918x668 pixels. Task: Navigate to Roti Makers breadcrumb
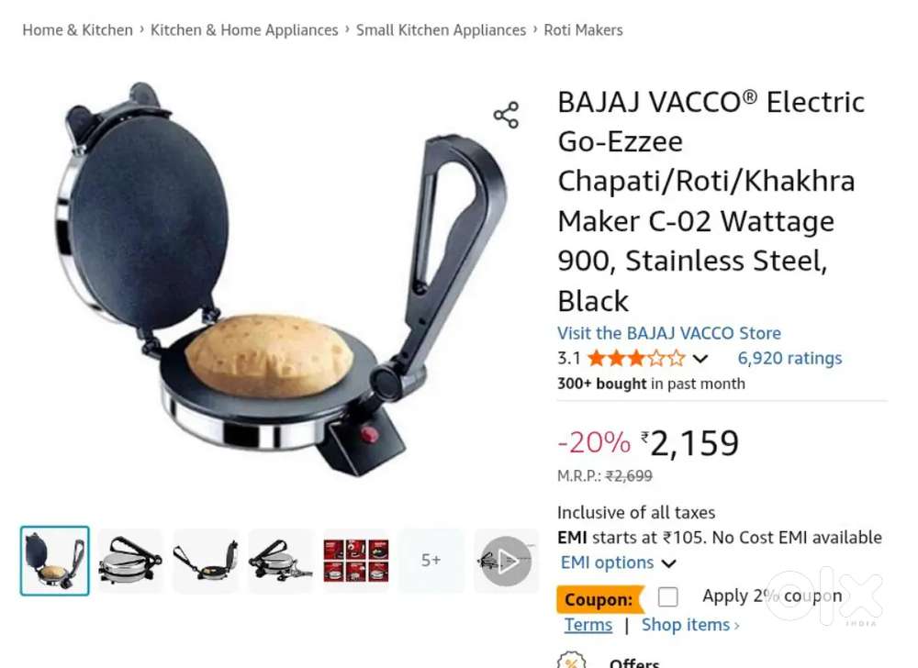click(583, 30)
